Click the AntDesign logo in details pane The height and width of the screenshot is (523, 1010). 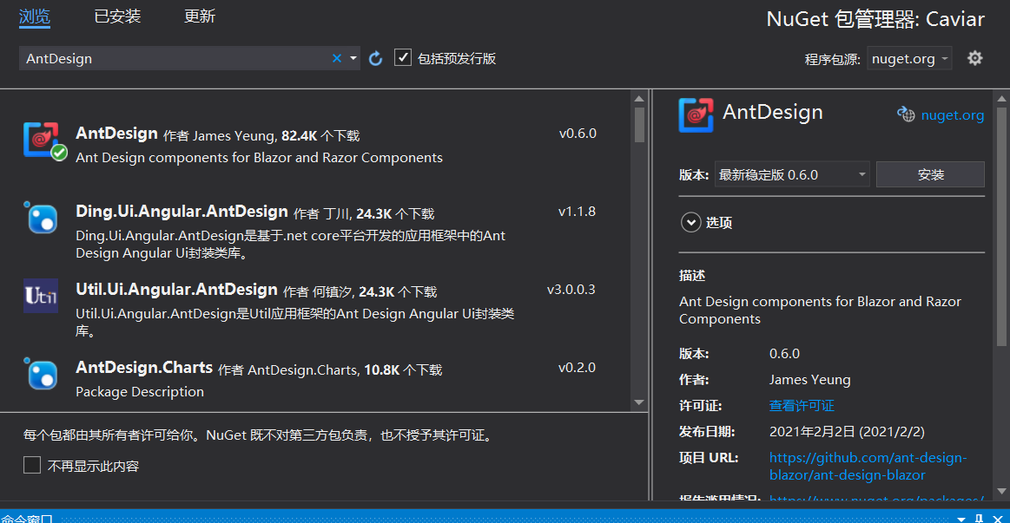[x=696, y=115]
